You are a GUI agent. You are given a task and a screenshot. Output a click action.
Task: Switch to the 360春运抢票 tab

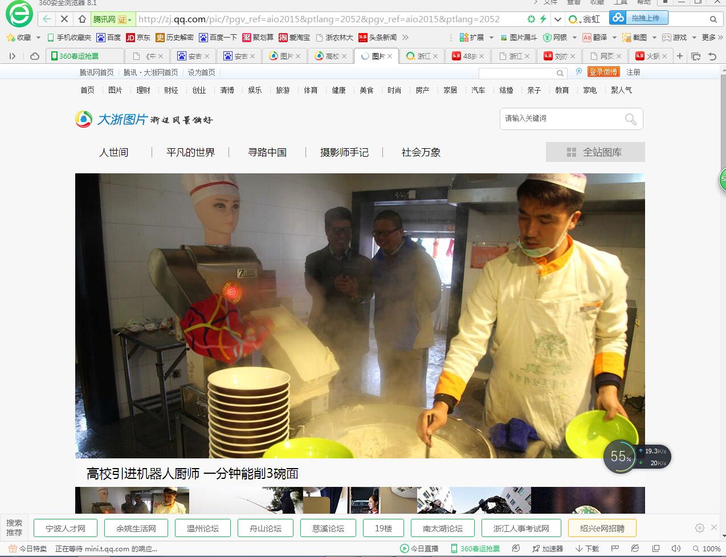tap(85, 56)
